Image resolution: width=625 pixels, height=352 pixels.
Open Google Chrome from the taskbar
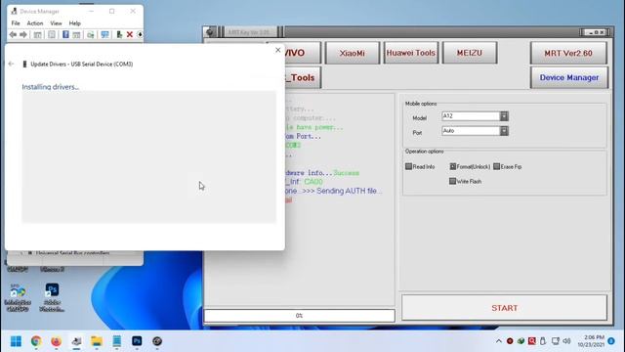pos(36,341)
